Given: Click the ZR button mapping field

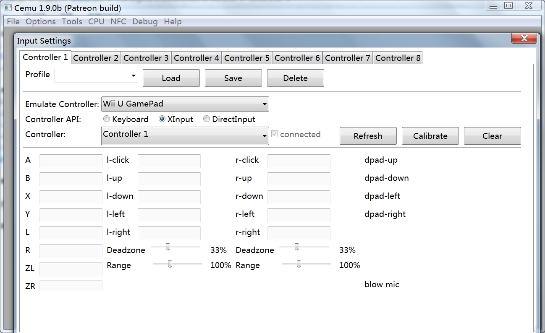Looking at the screenshot, I should pyautogui.click(x=71, y=286).
